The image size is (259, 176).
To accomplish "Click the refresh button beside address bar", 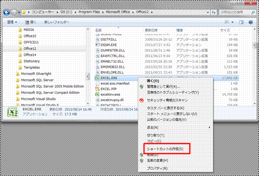I will (214, 12).
